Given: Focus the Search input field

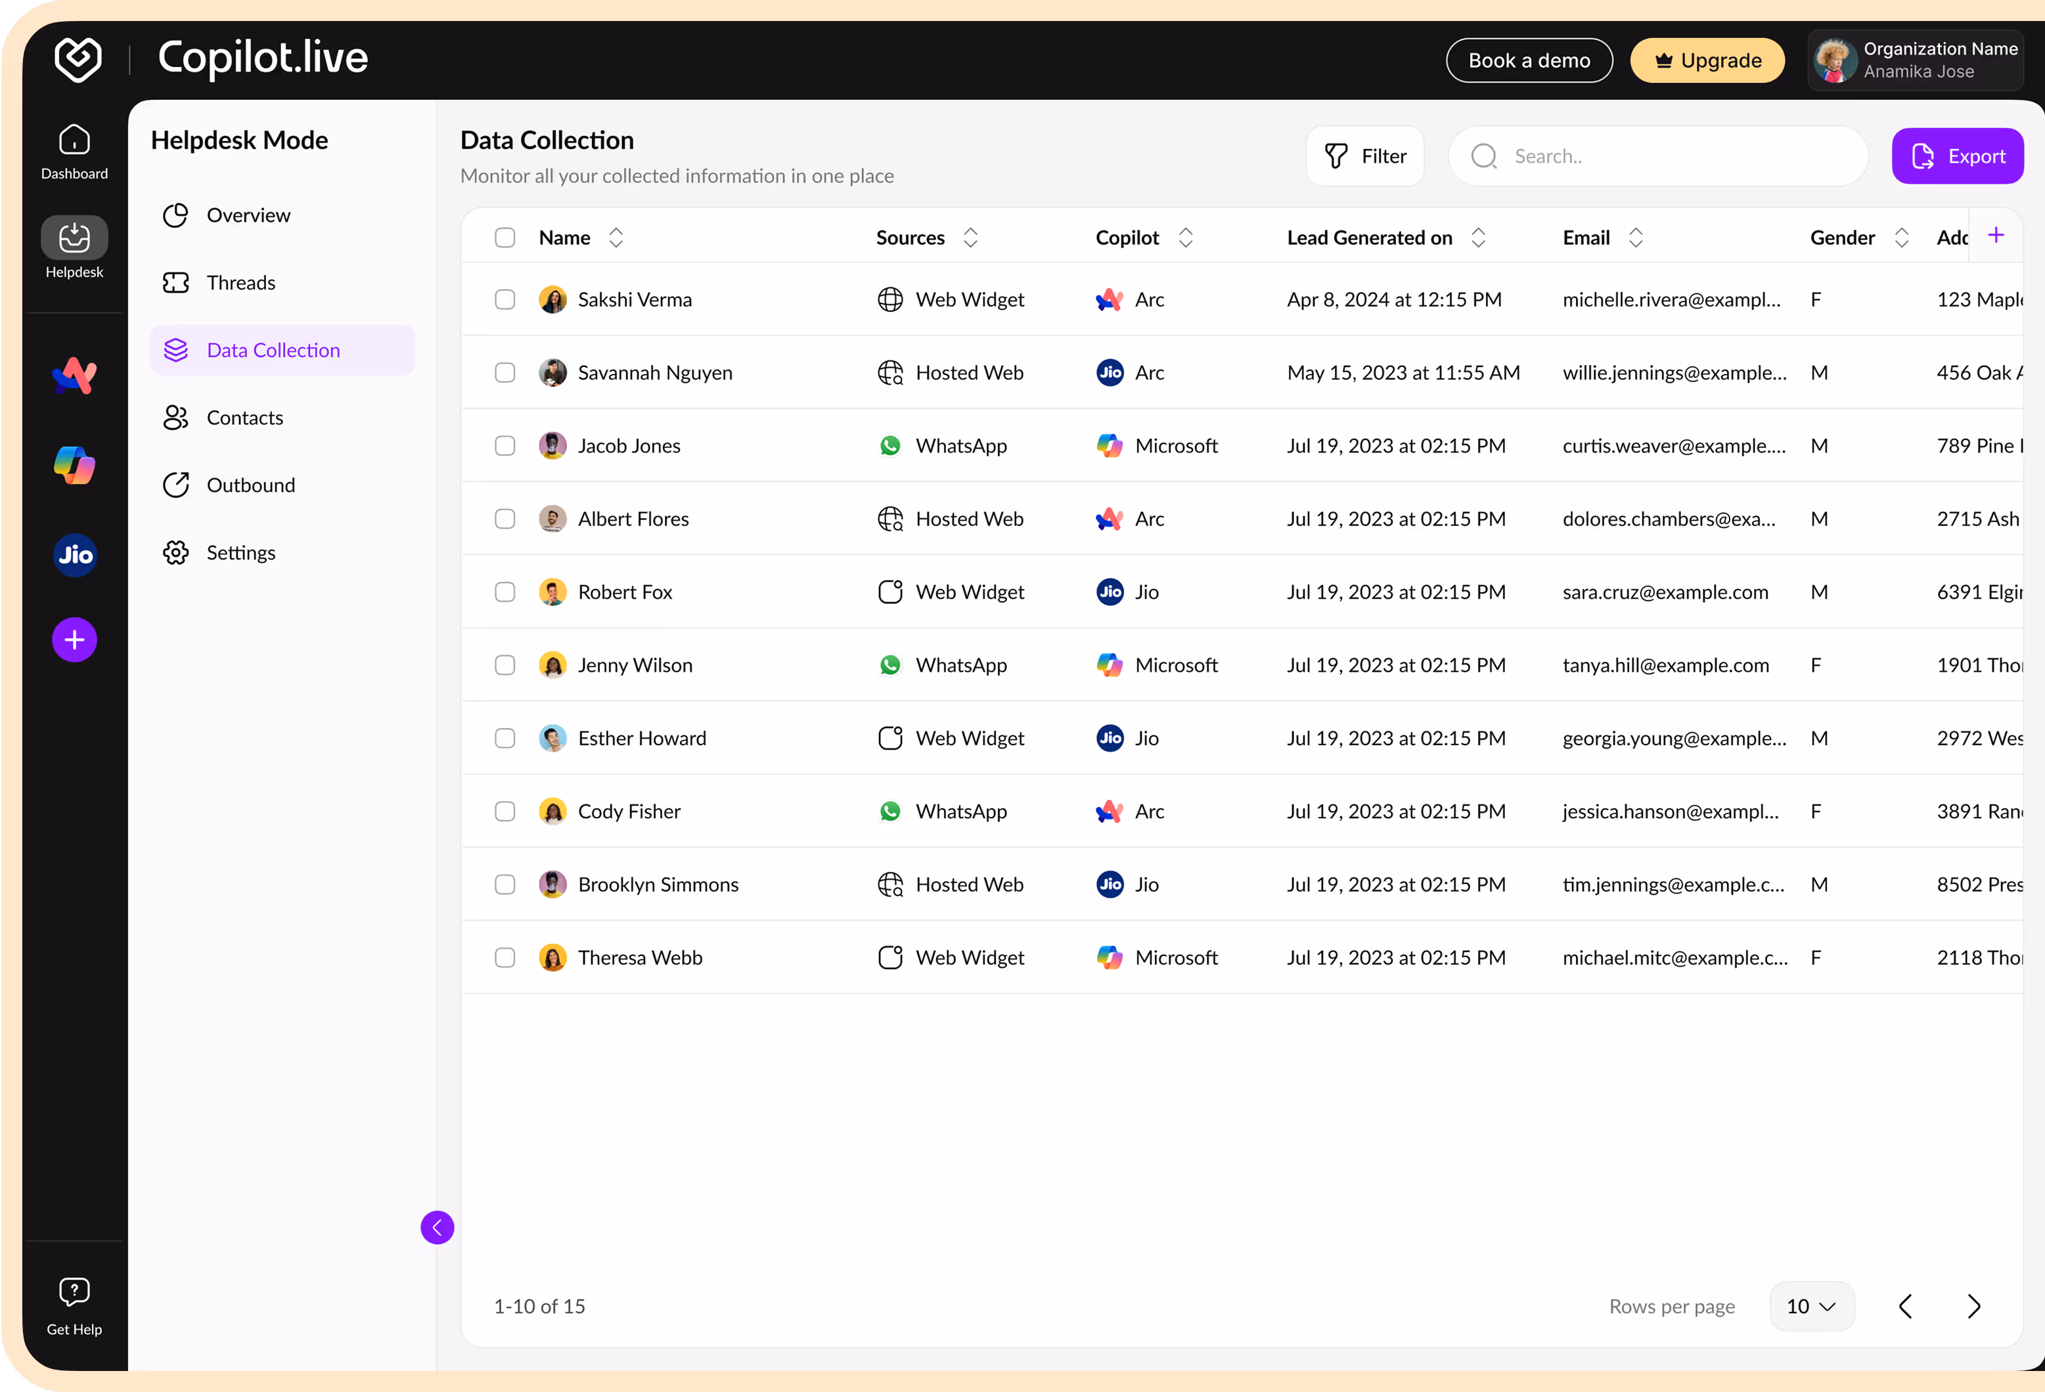Looking at the screenshot, I should click(x=1658, y=156).
